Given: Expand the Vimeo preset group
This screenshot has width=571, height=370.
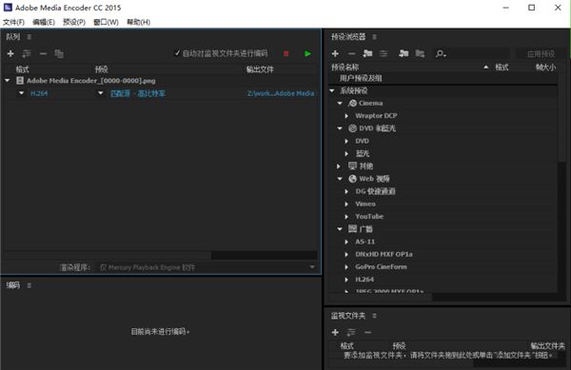Looking at the screenshot, I should (x=346, y=204).
